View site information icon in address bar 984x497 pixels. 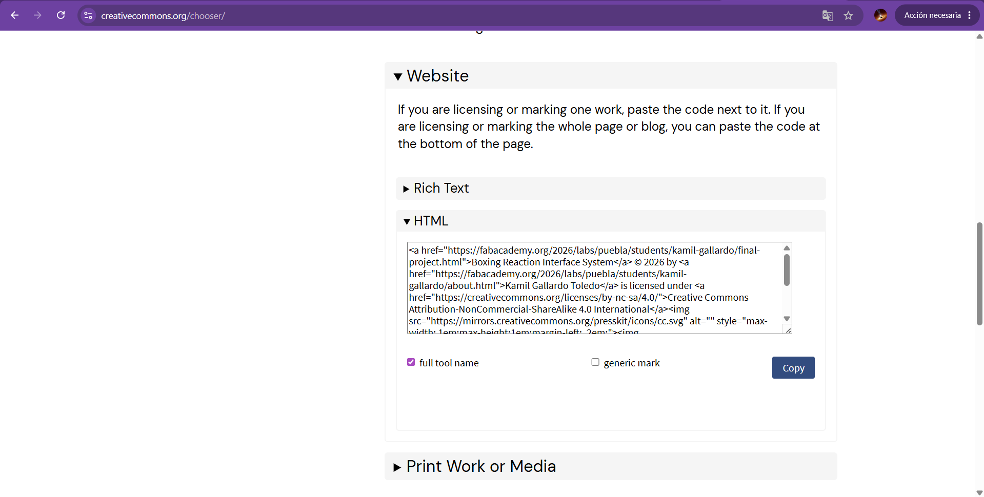(x=88, y=15)
